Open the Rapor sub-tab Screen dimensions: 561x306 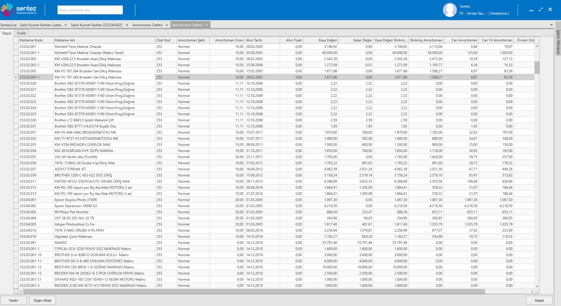coord(7,33)
